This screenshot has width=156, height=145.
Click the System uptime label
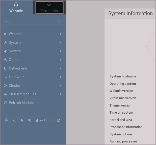(x=121, y=134)
